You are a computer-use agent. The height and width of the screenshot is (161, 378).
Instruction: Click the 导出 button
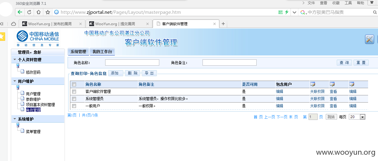click(x=149, y=73)
